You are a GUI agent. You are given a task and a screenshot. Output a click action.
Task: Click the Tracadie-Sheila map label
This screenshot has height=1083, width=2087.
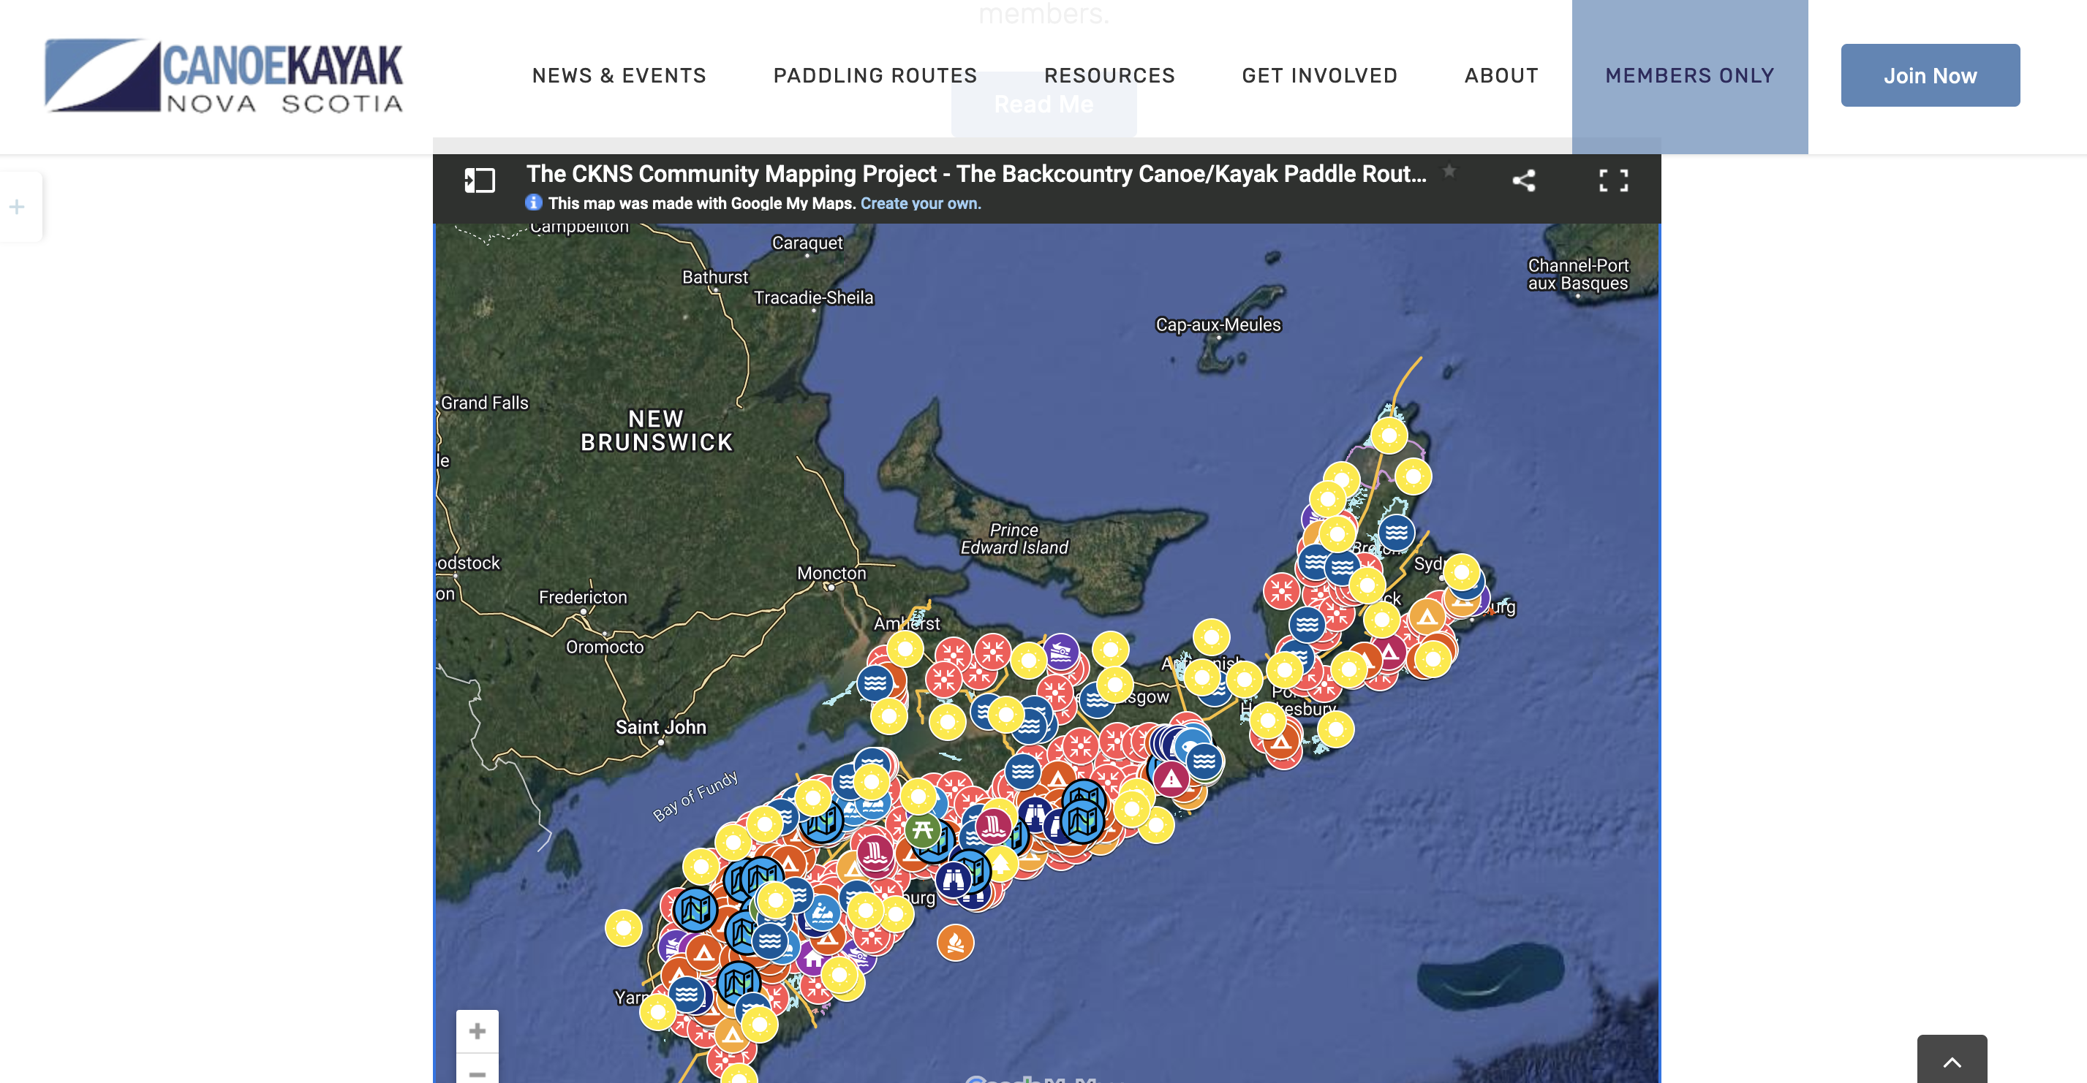pos(813,298)
